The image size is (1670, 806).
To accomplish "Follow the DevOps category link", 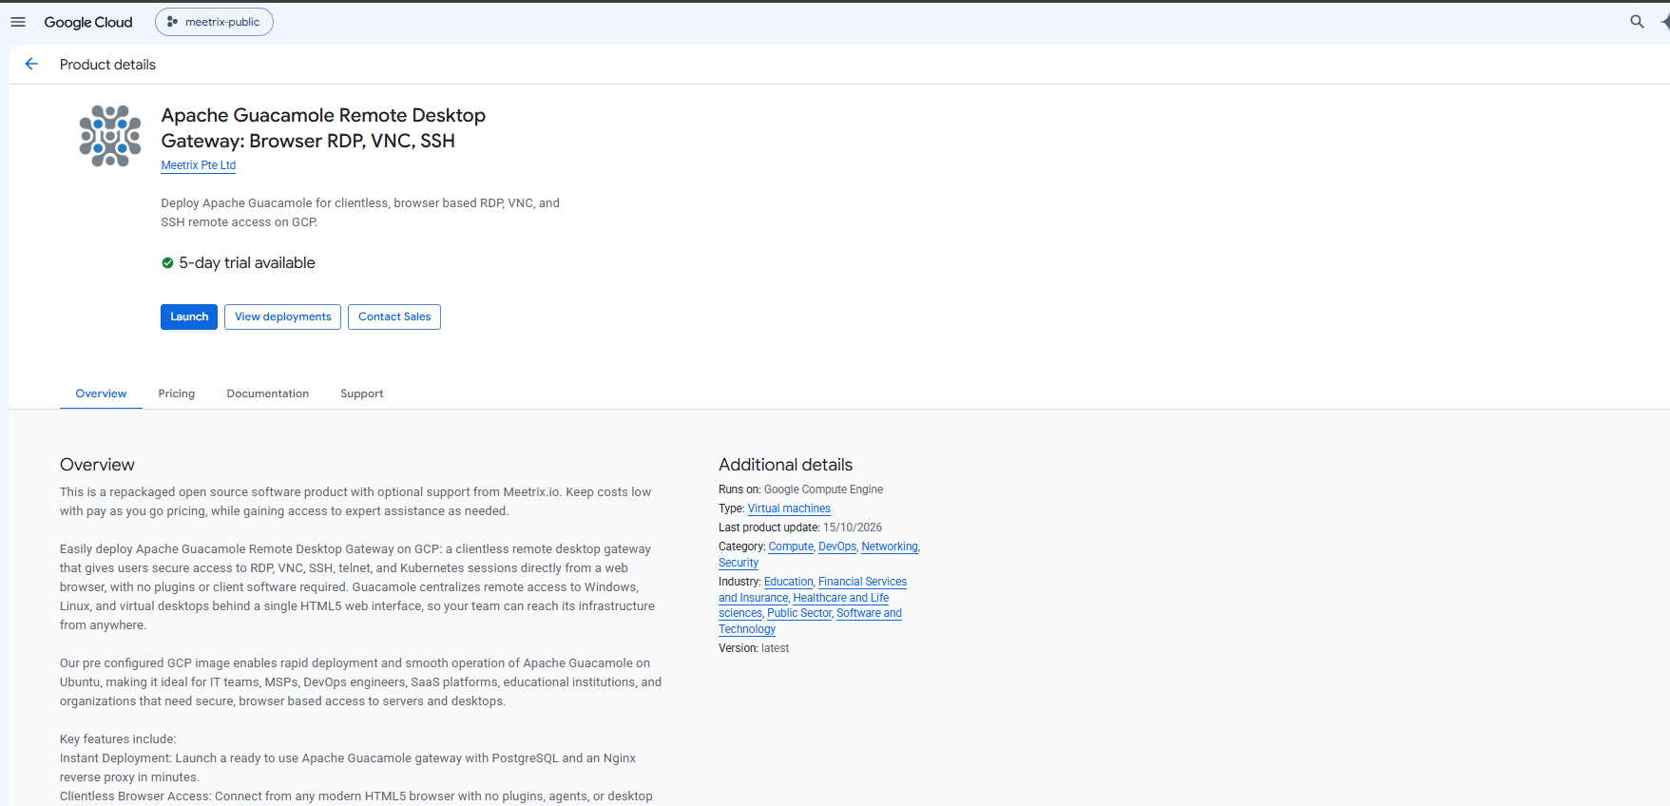I will coord(837,547).
